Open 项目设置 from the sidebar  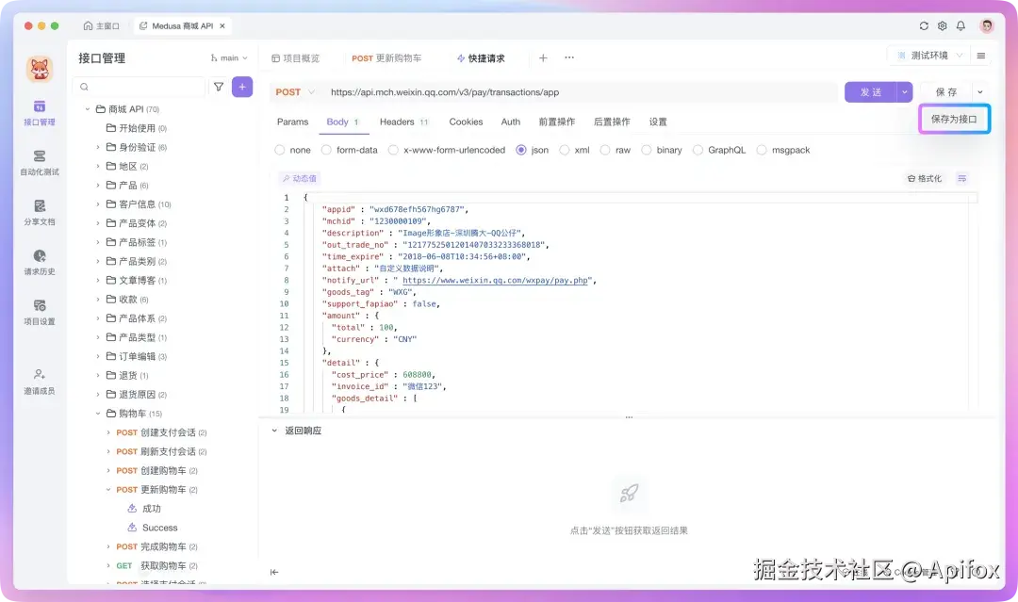pyautogui.click(x=39, y=313)
